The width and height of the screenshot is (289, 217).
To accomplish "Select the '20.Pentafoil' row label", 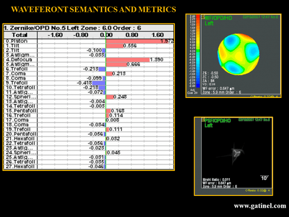I will [x=21, y=134].
